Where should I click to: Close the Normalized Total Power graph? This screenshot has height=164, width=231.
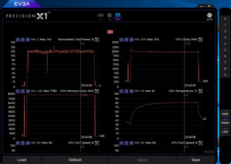click(x=97, y=40)
